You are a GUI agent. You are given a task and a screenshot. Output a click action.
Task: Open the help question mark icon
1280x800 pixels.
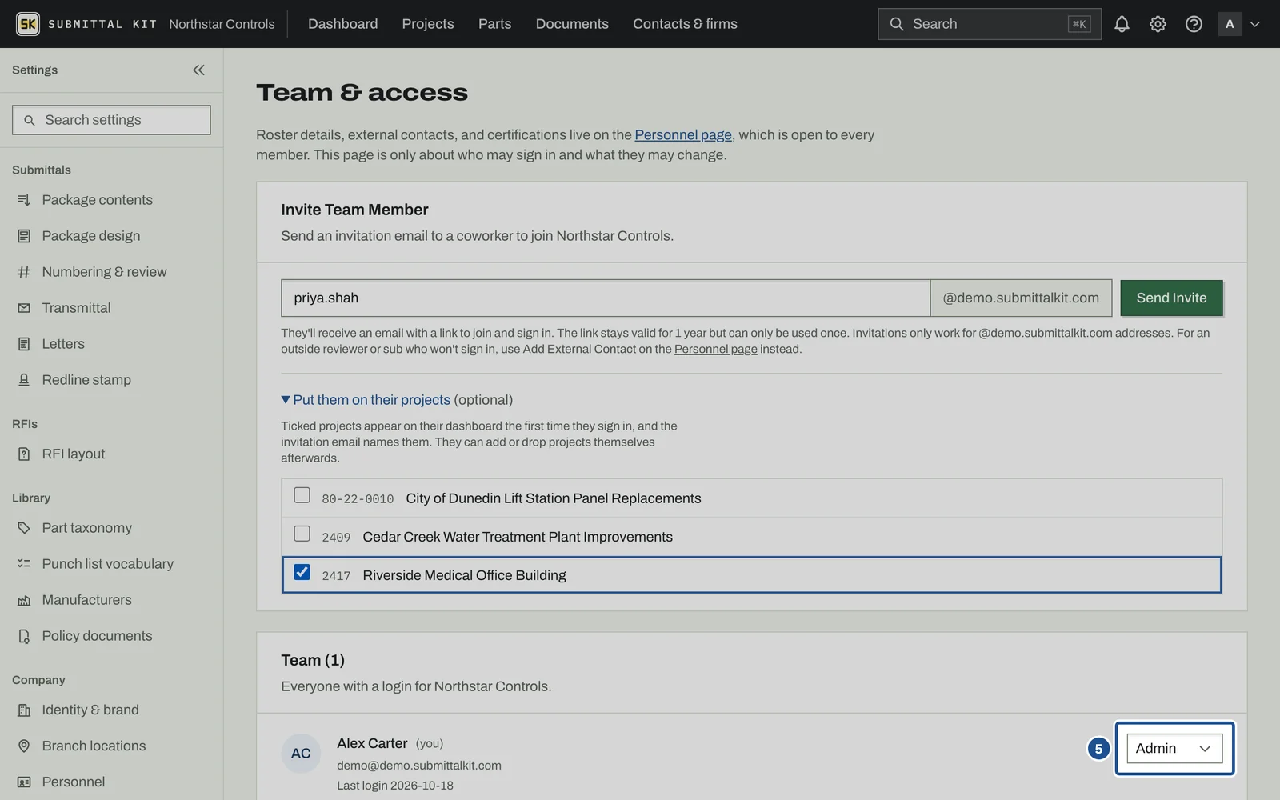pos(1194,24)
